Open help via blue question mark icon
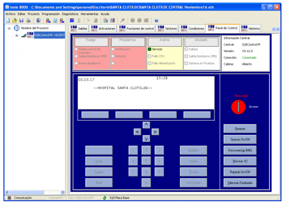Image resolution: width=286 pixels, height=204 pixels. tap(156, 20)
